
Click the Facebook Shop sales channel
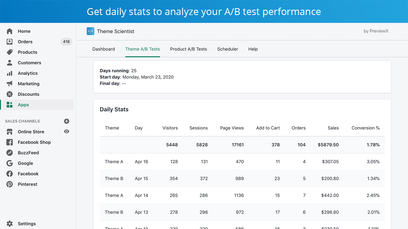[34, 142]
